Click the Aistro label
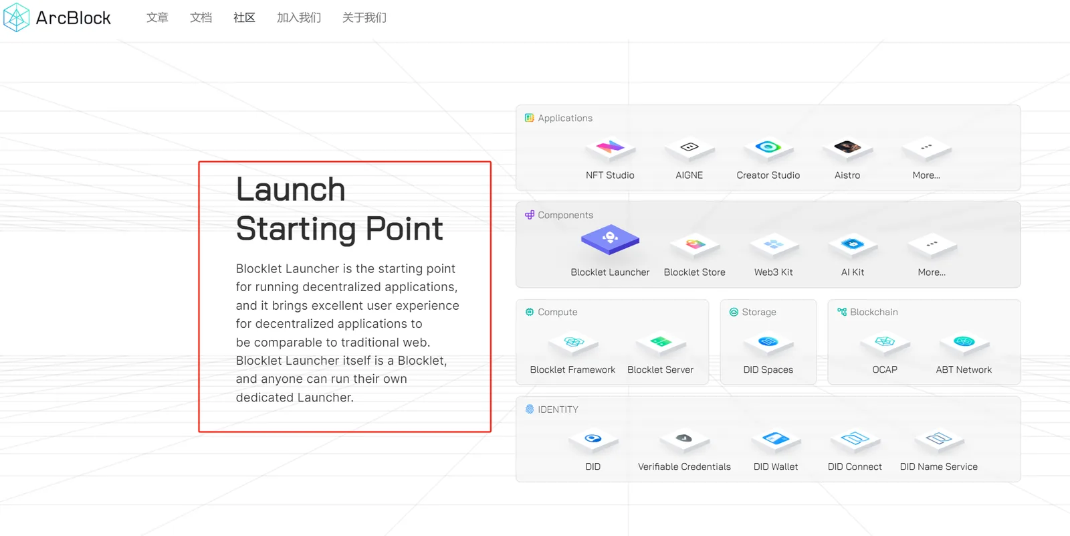 847,175
